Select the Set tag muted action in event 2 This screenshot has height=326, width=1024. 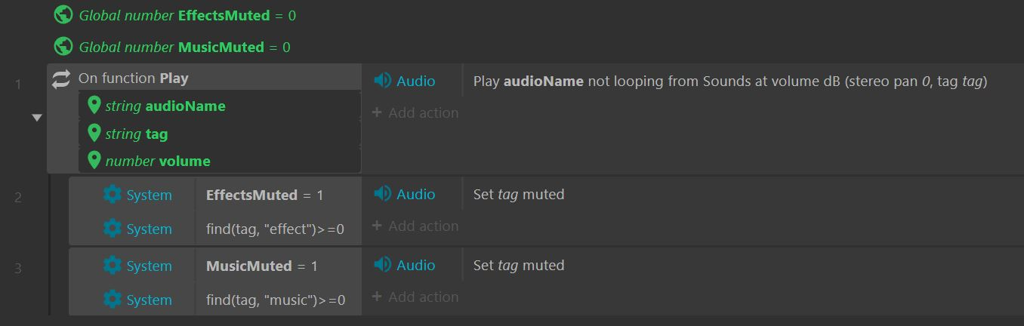(x=519, y=194)
